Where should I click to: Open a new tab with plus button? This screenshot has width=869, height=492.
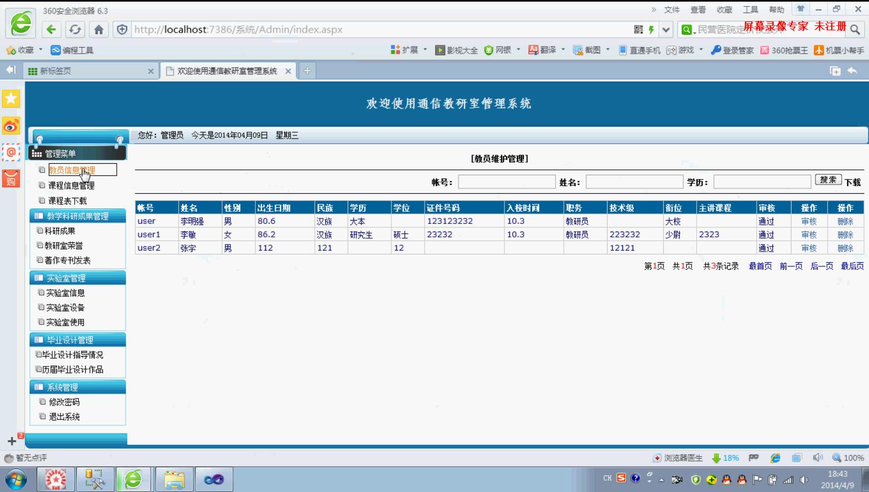pyautogui.click(x=307, y=70)
